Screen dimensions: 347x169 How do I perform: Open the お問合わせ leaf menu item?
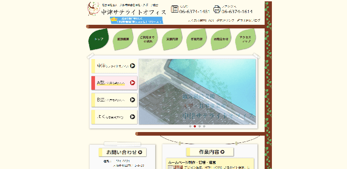tap(221, 39)
